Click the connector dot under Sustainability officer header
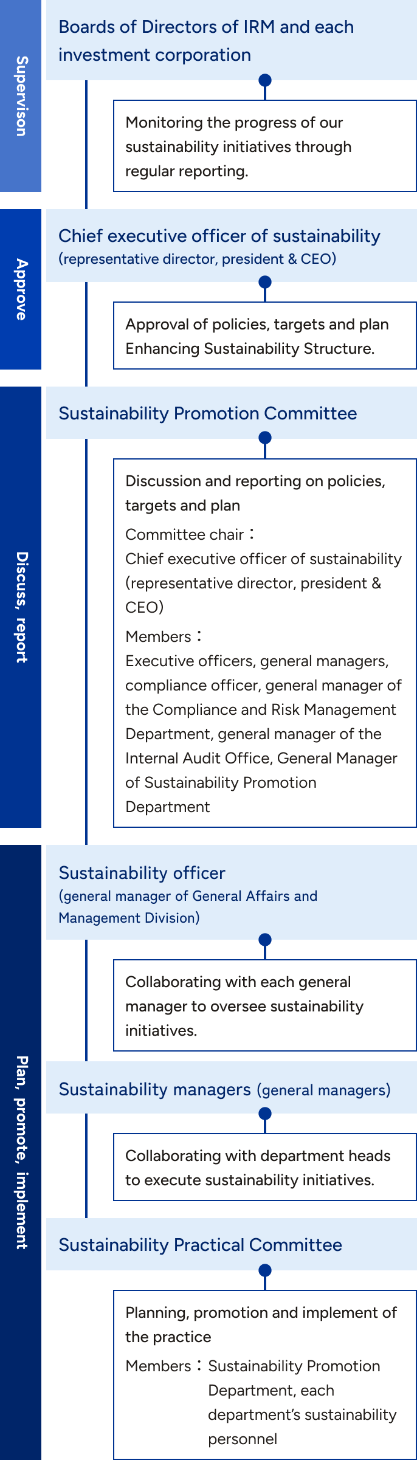 pyautogui.click(x=265, y=940)
